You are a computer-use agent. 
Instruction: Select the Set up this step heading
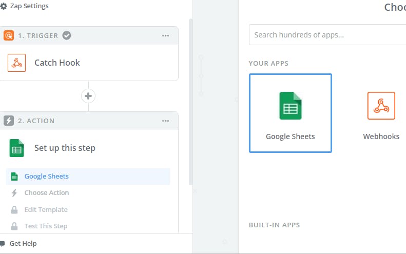click(65, 148)
